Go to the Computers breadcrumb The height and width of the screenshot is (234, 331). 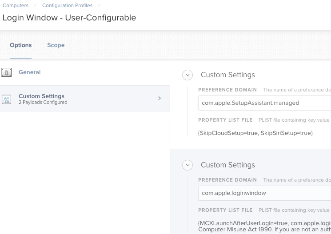16,5
